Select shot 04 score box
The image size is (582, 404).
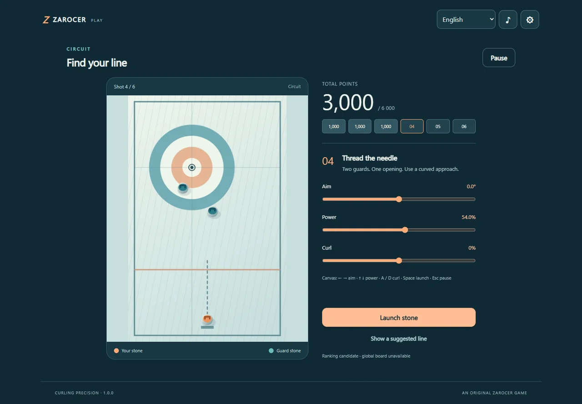coord(412,126)
